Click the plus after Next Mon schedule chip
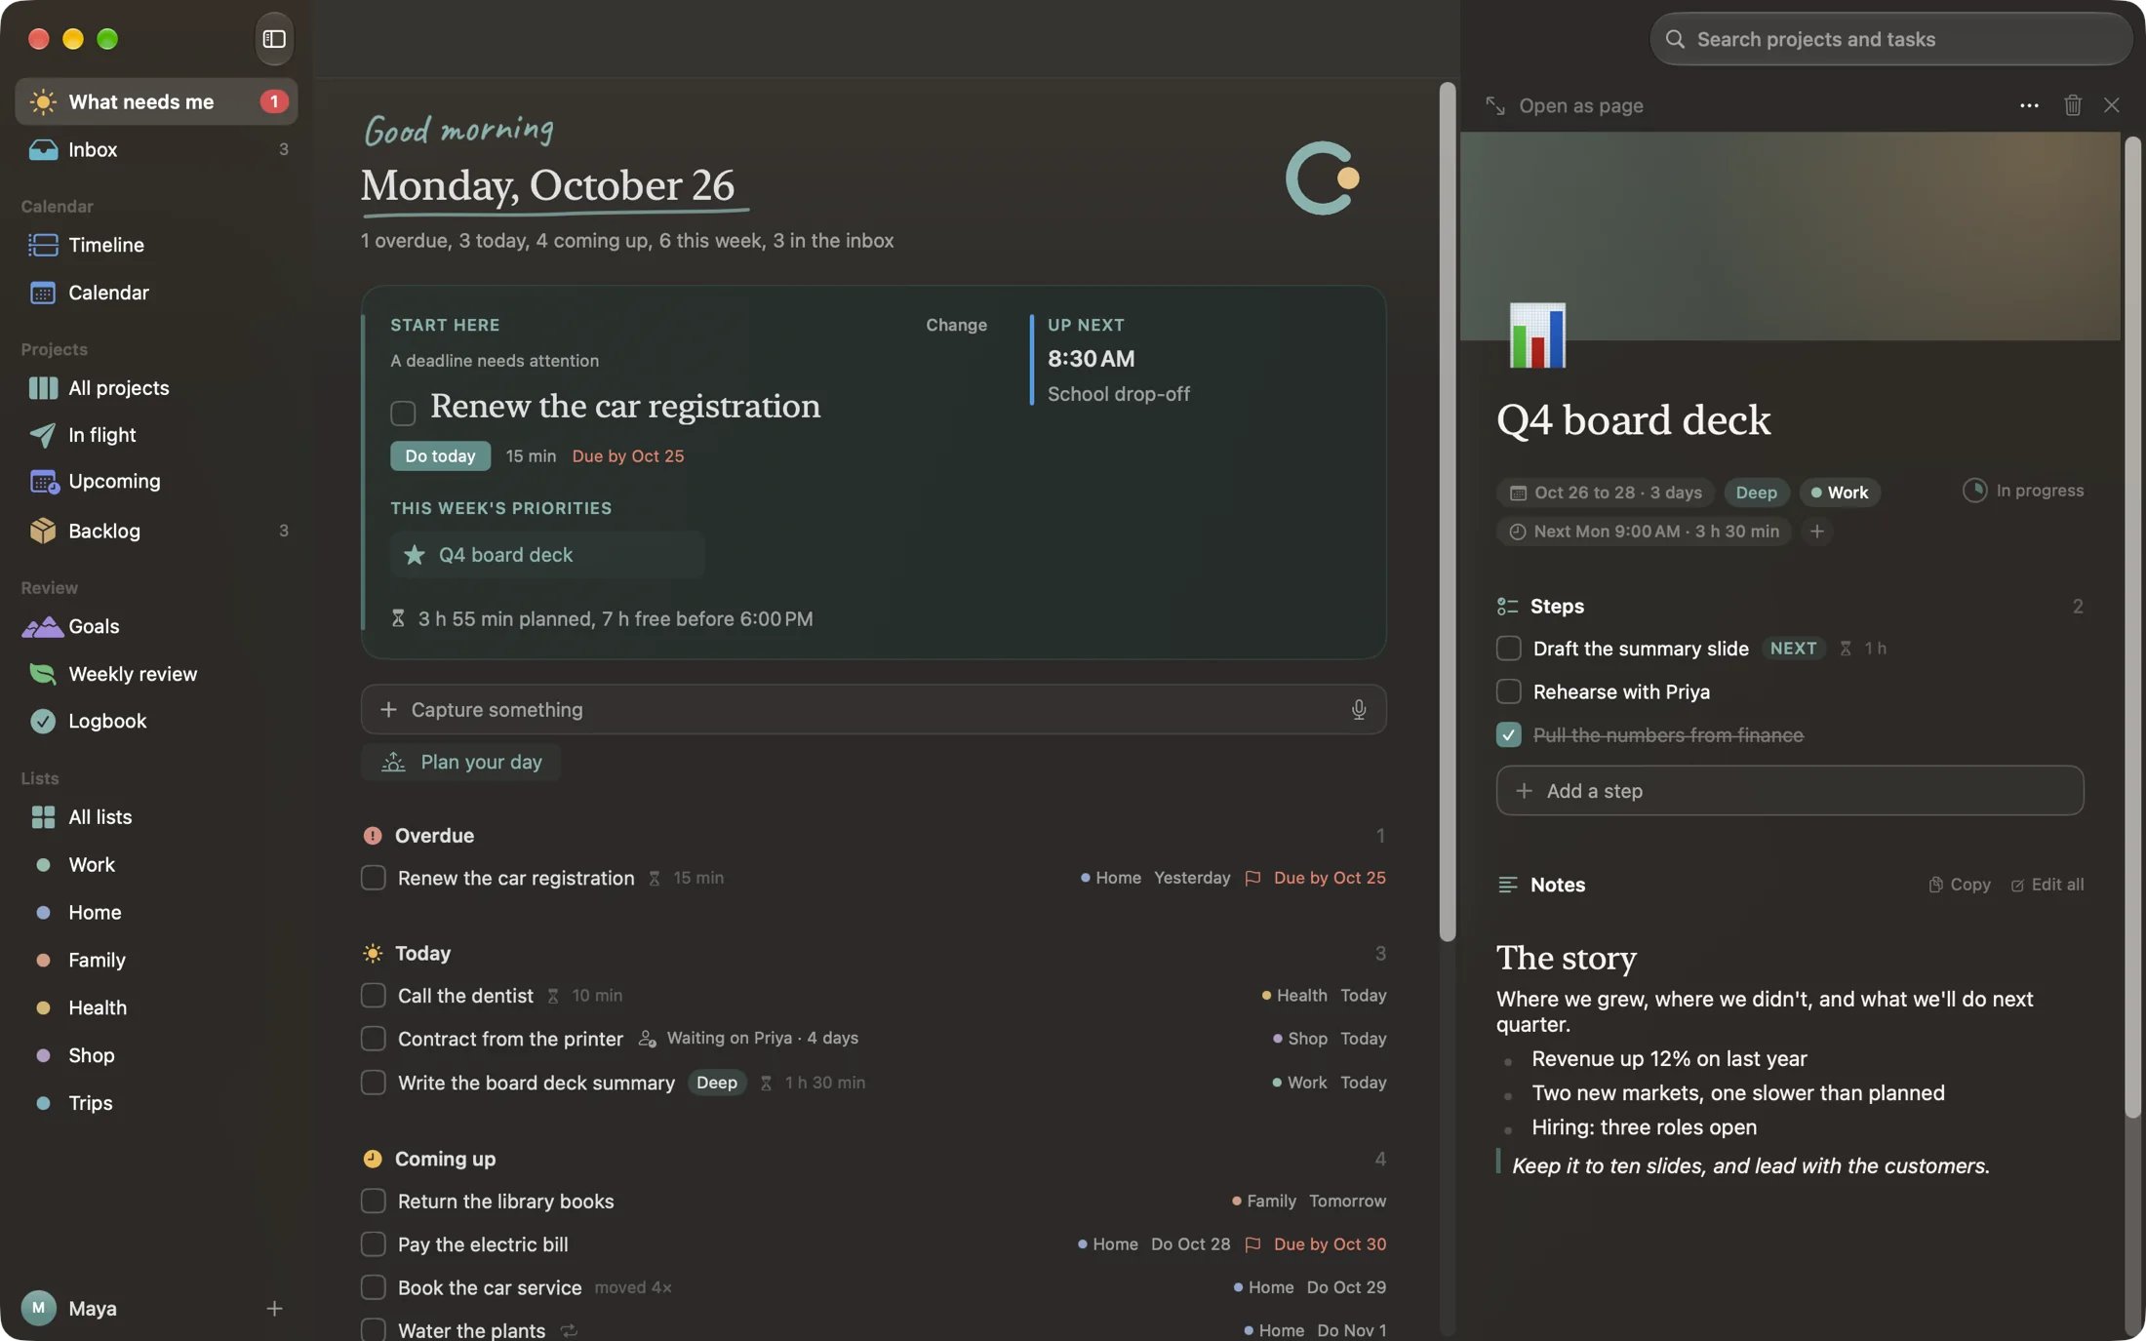The width and height of the screenshot is (2146, 1341). 1816,532
